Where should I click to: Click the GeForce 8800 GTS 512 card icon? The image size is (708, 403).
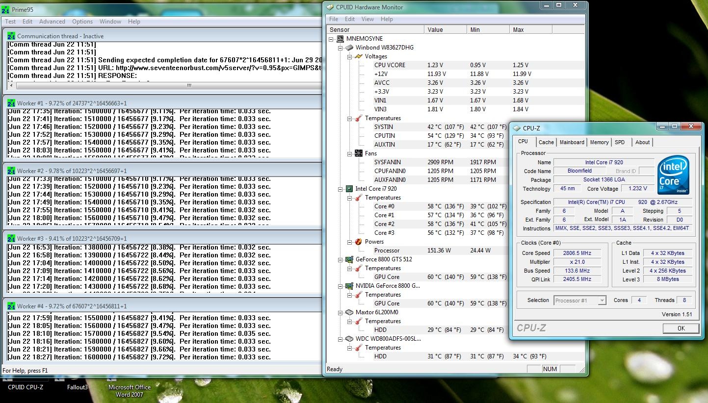tap(349, 259)
